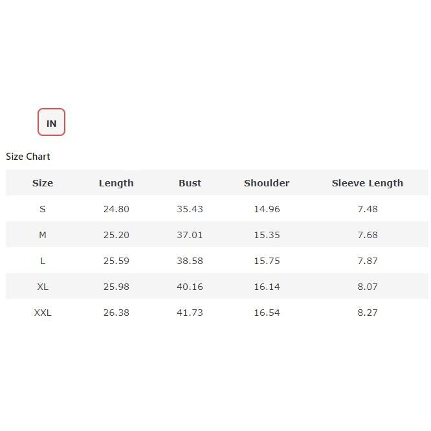
Task: Click the 14.96 shoulder value
Action: (267, 209)
